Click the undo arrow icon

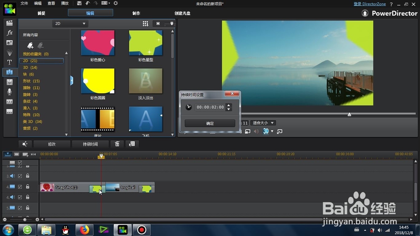[x=88, y=3]
